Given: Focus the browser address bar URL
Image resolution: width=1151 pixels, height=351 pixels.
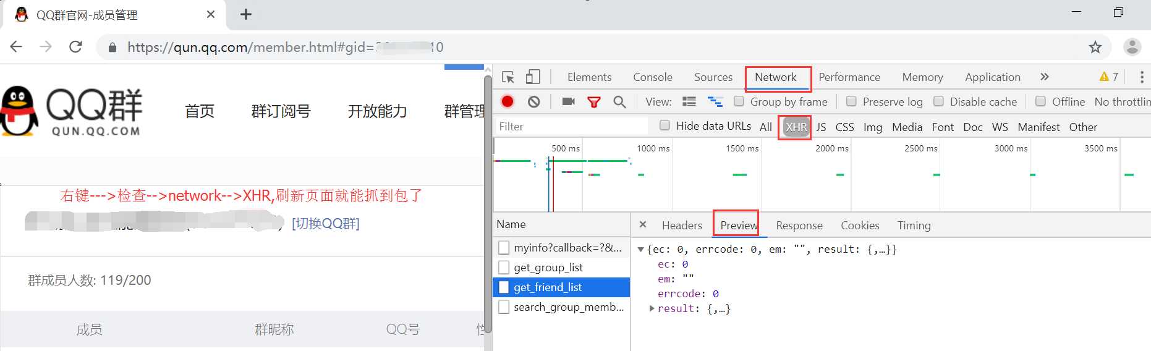Looking at the screenshot, I should coord(285,47).
